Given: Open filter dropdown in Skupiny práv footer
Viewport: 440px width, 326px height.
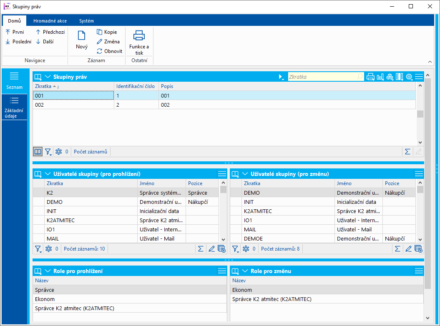Looking at the screenshot, I should [x=48, y=152].
